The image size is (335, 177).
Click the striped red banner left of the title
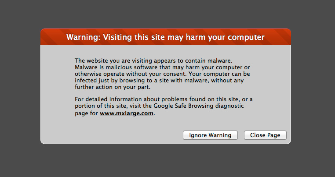[x=53, y=37]
